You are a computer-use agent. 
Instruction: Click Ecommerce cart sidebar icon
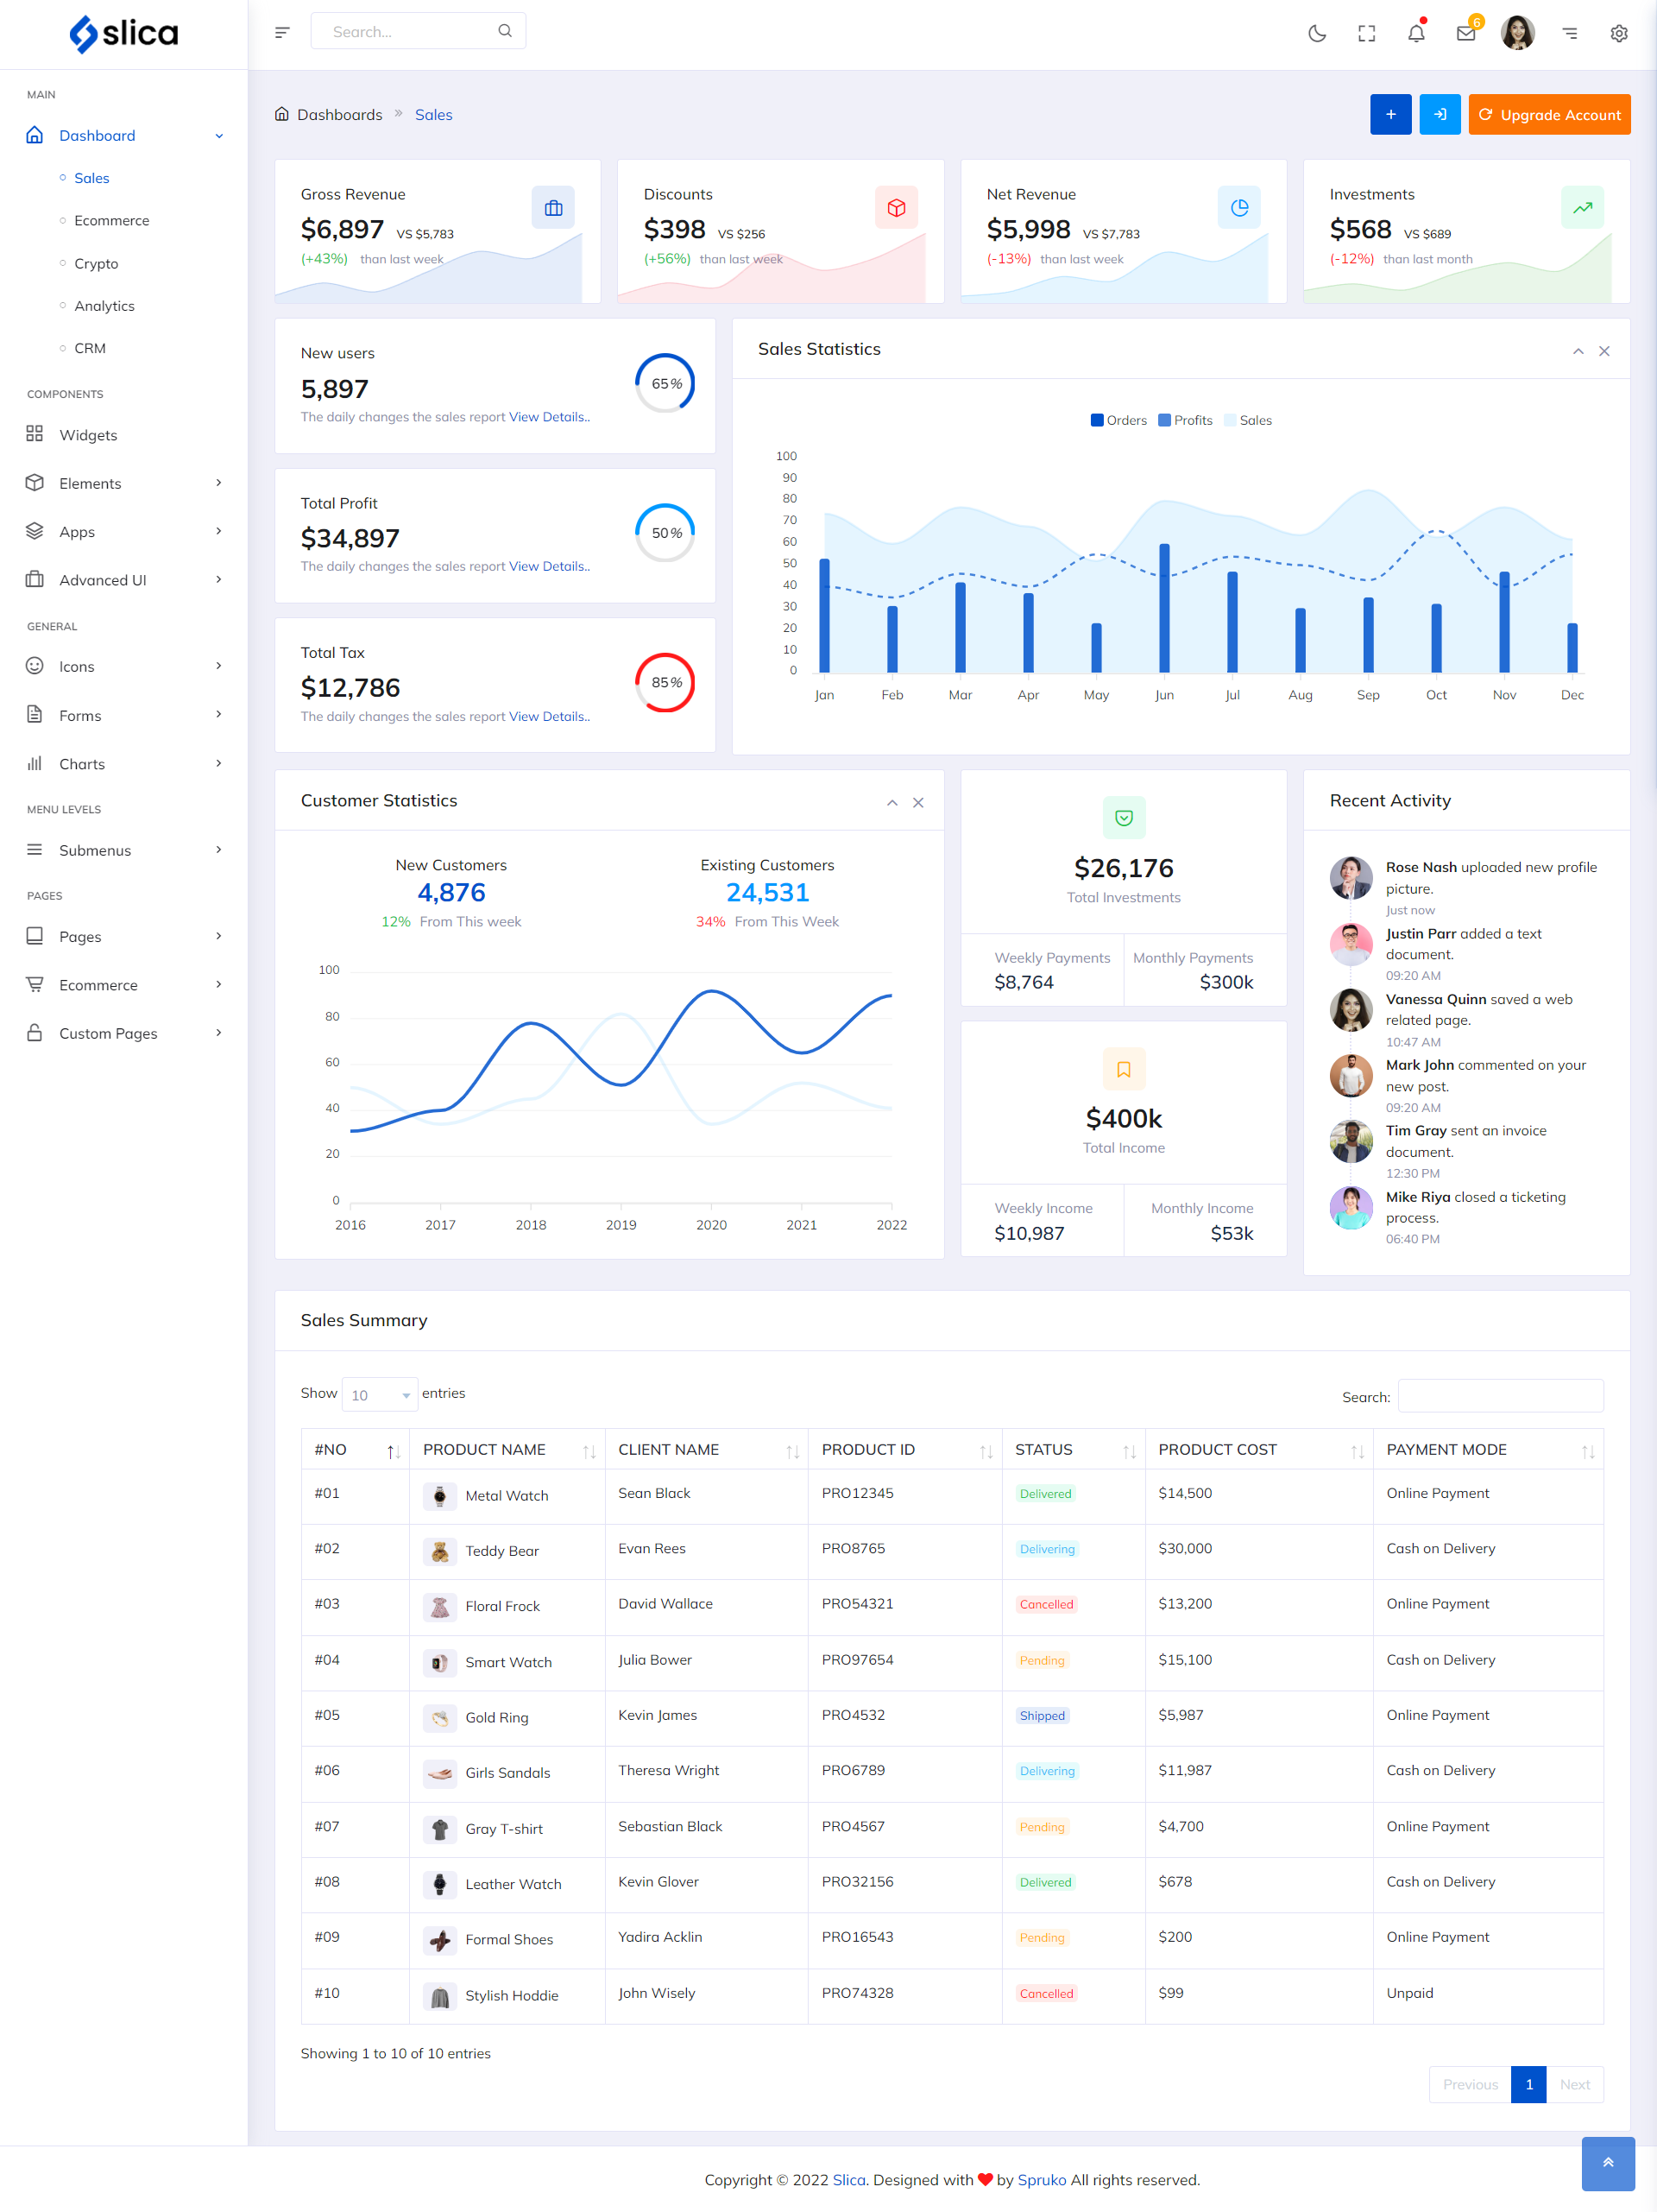35,985
